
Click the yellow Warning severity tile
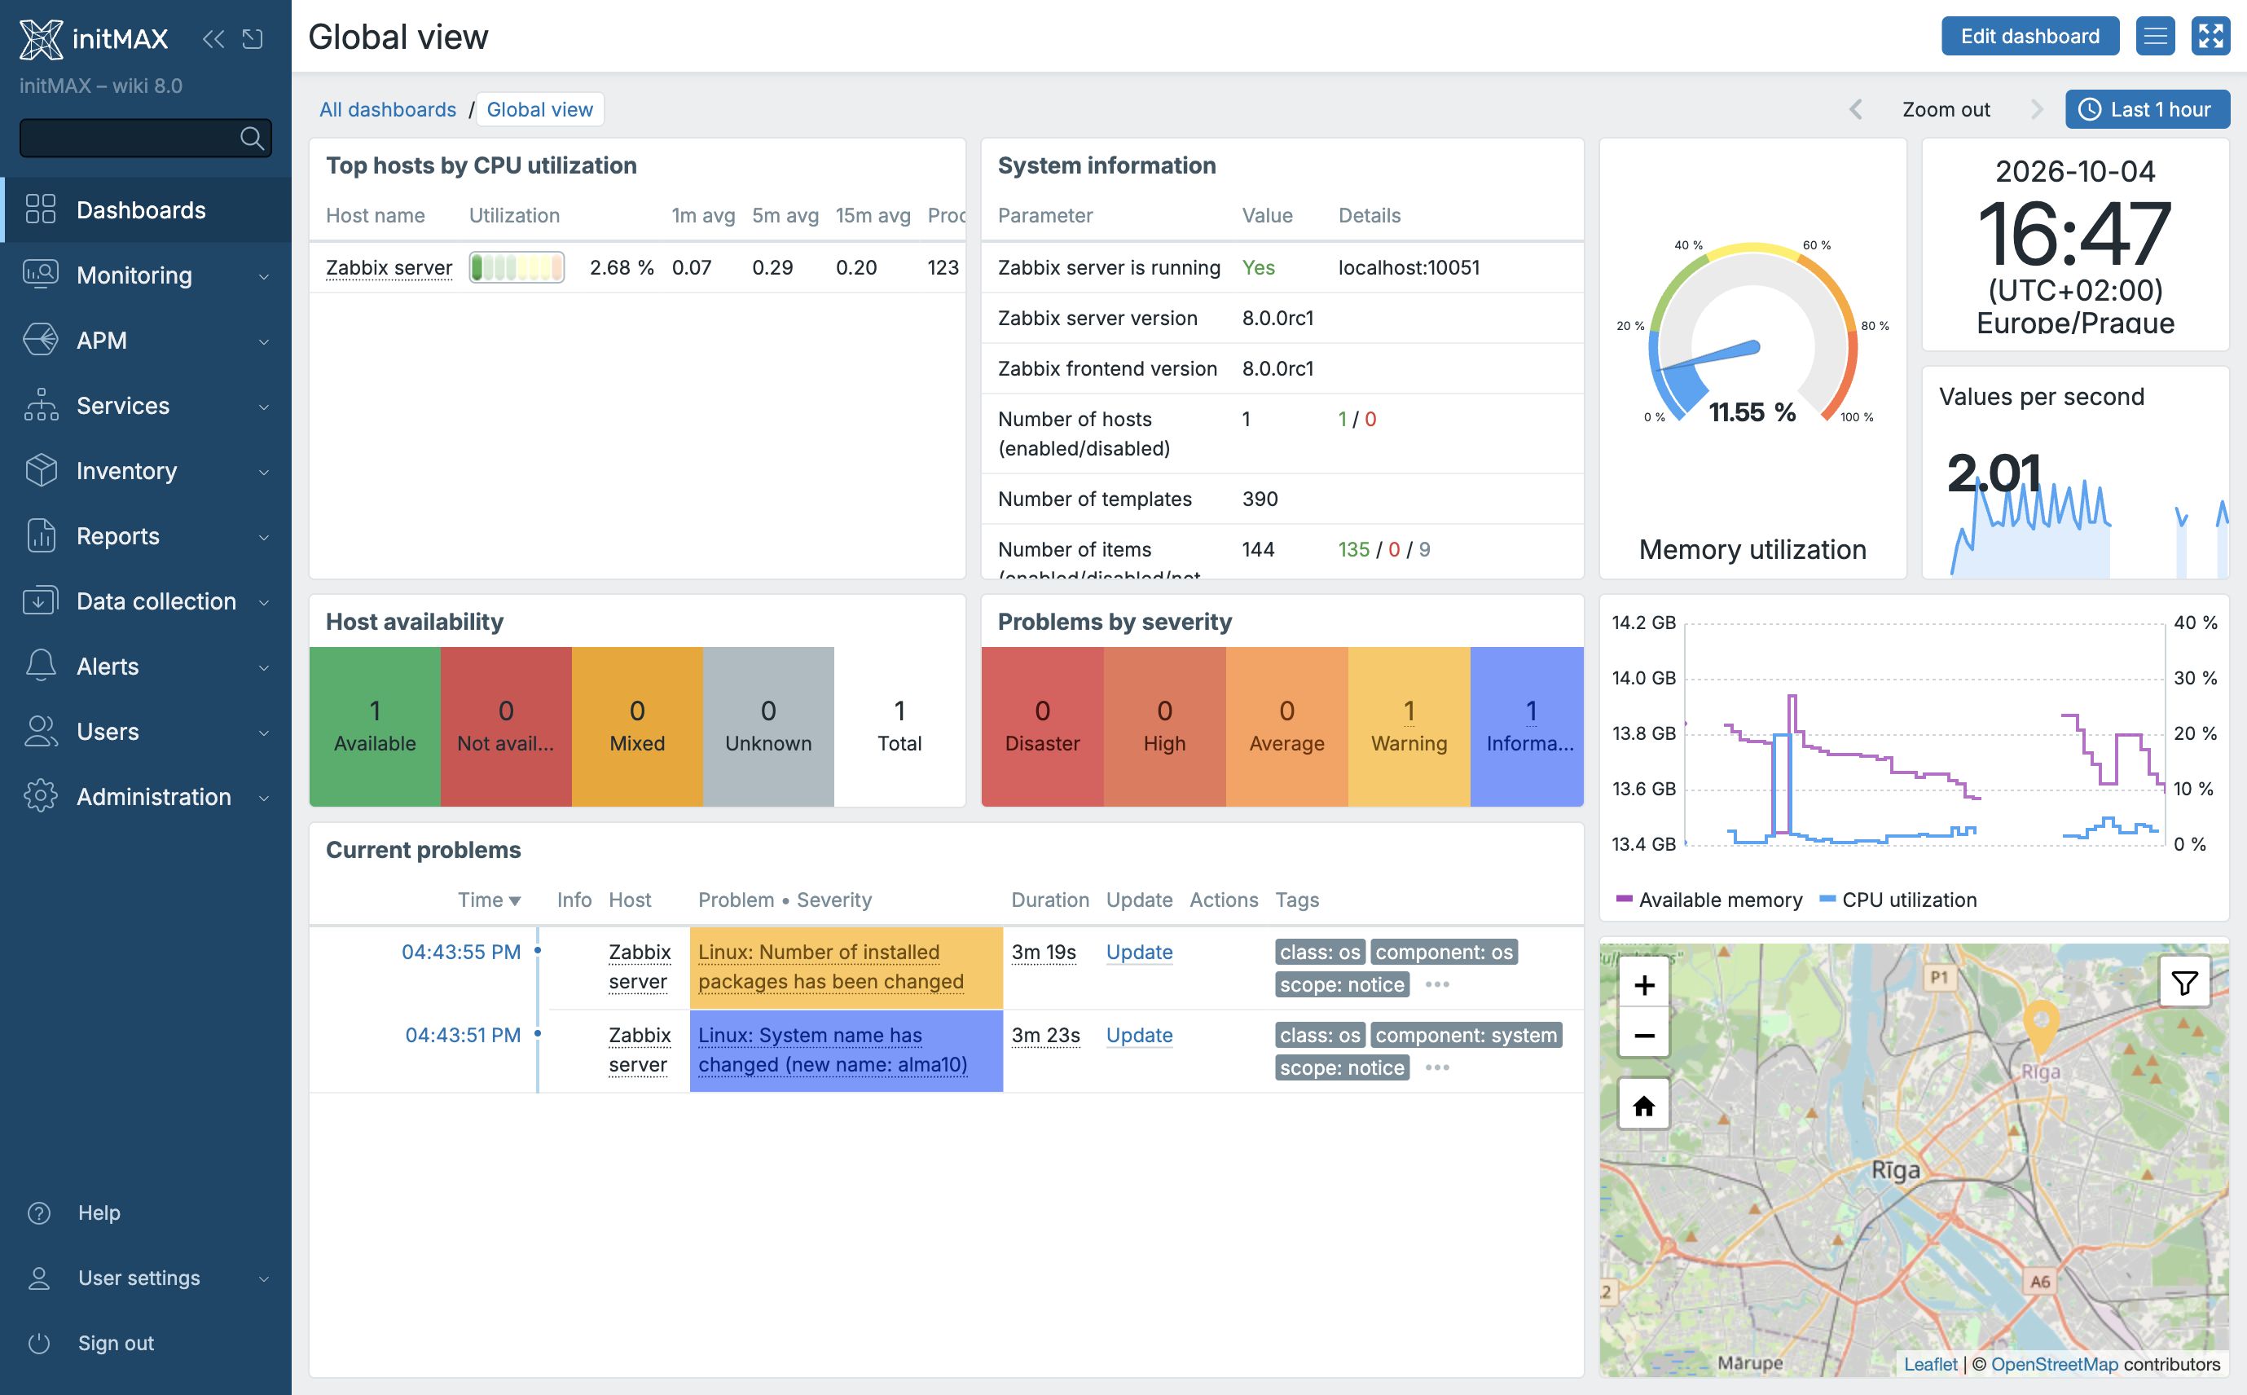(1409, 726)
